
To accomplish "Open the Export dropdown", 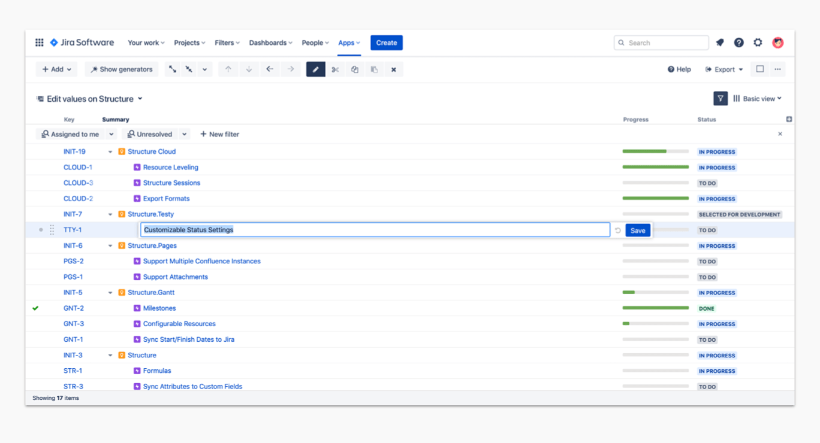I will [x=724, y=69].
